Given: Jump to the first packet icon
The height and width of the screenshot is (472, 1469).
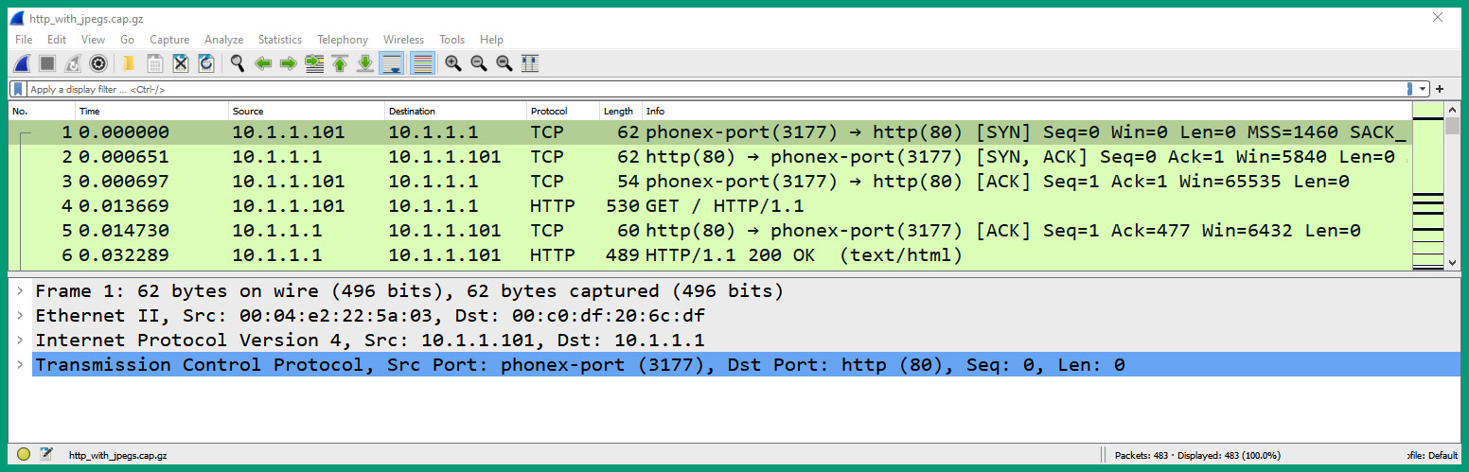Looking at the screenshot, I should tap(340, 63).
